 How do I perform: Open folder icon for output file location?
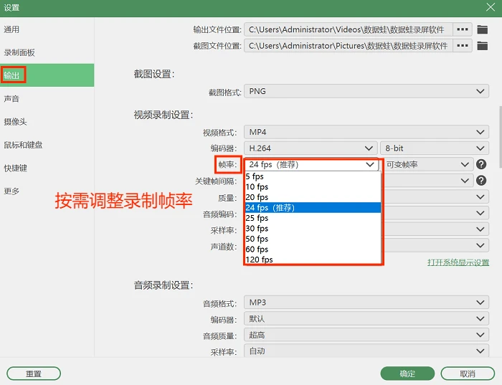click(x=482, y=29)
